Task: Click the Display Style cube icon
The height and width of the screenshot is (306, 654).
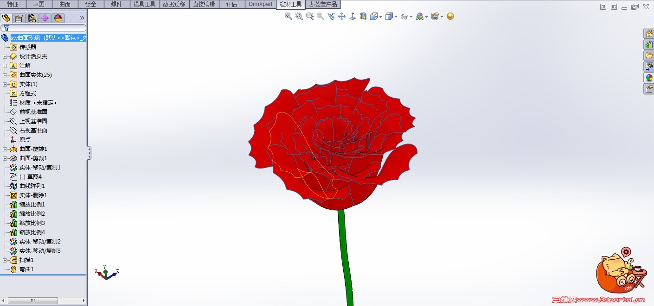Action: pyautogui.click(x=389, y=16)
